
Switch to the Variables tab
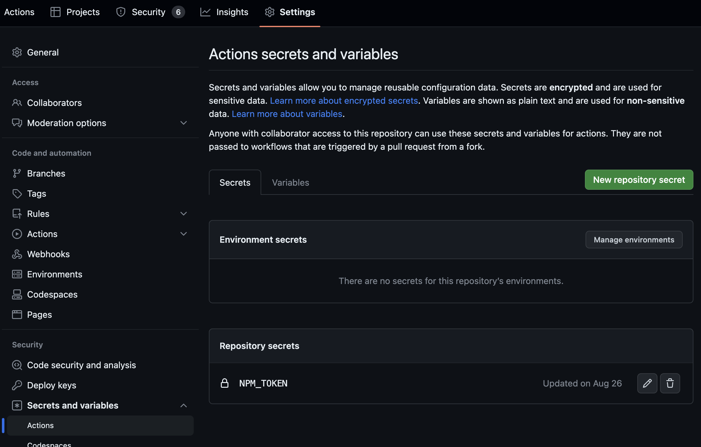pyautogui.click(x=290, y=183)
